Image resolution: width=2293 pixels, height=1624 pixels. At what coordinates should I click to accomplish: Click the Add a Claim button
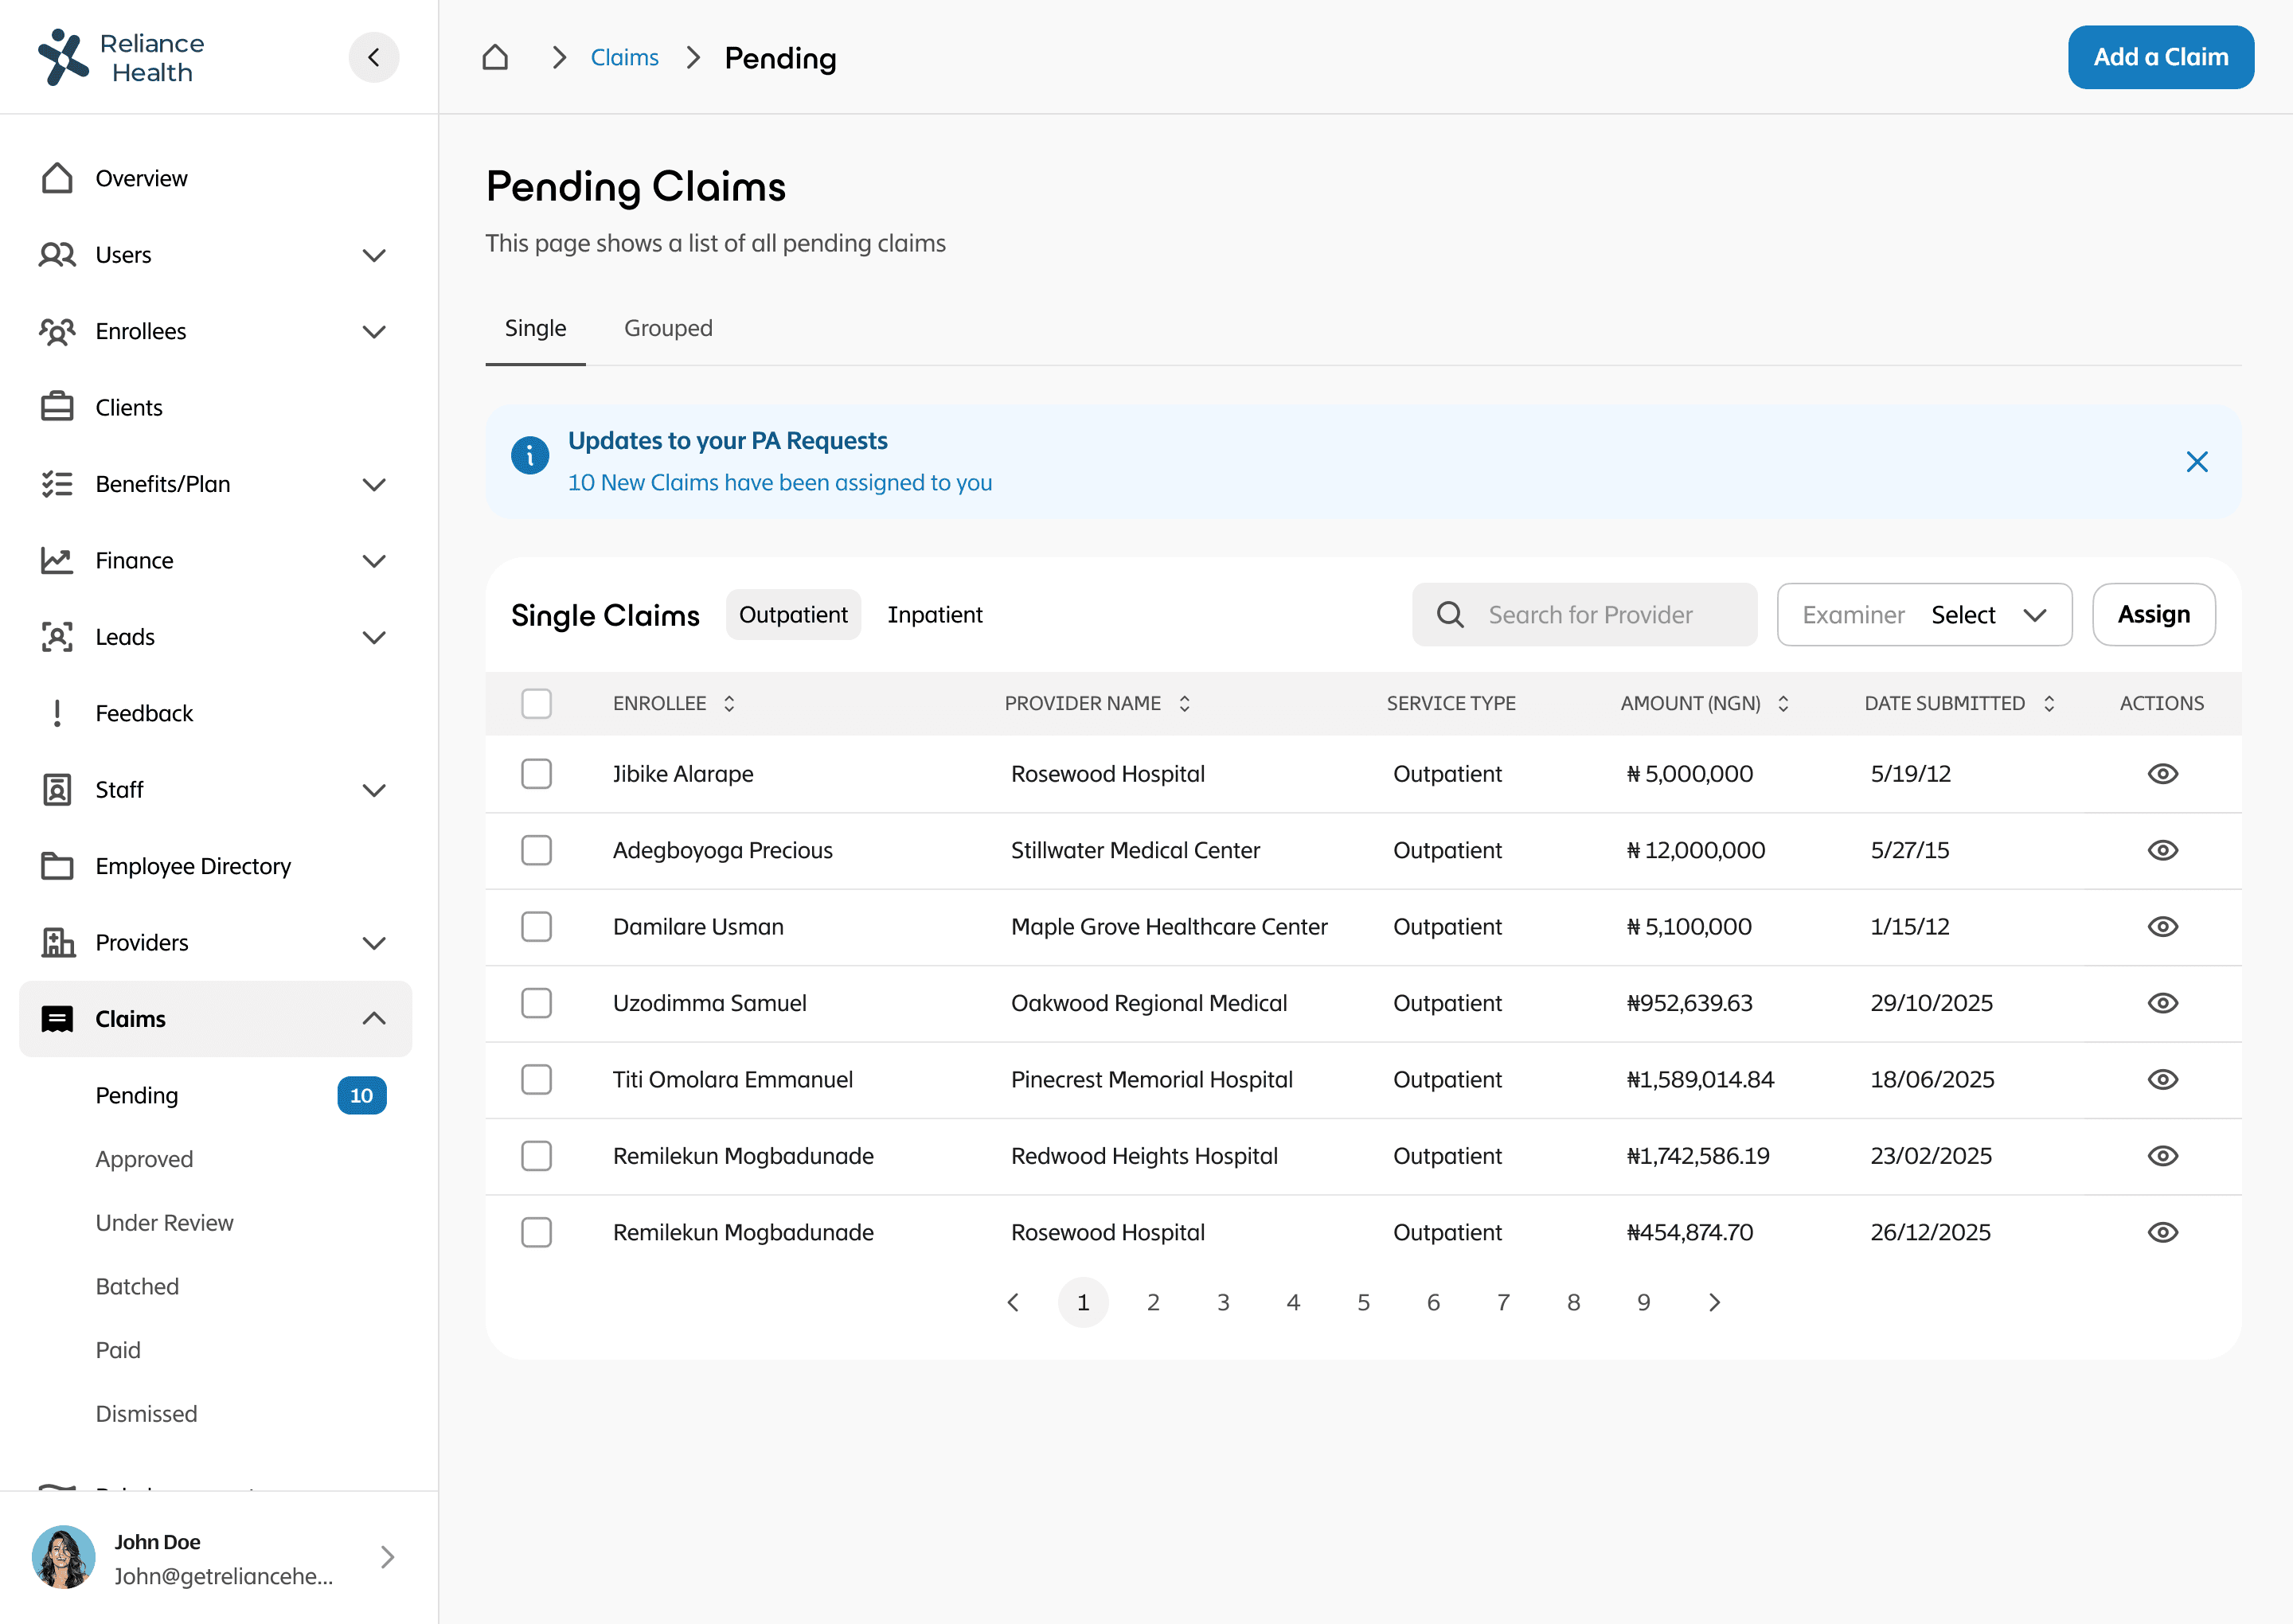coord(2160,57)
